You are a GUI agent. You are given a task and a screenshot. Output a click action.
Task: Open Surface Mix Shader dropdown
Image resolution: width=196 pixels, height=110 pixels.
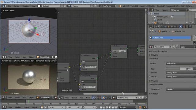(x=180, y=63)
